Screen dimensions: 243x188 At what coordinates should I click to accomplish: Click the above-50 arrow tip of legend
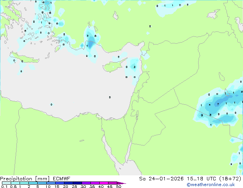[x=121, y=183]
